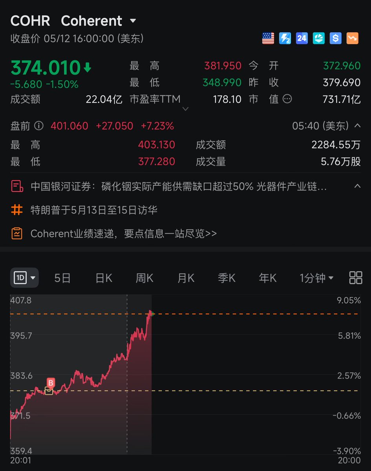Tap the 最低 value 348.990

(222, 82)
